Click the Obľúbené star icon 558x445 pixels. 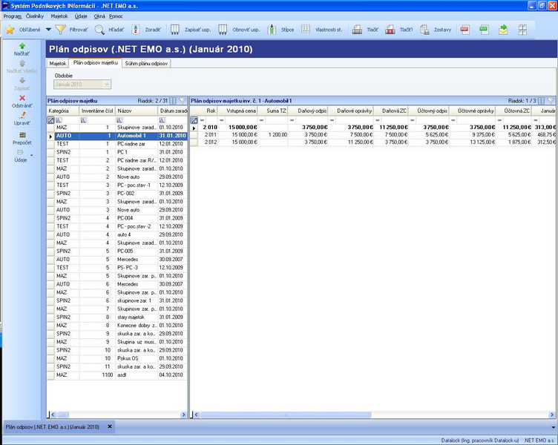click(x=10, y=30)
